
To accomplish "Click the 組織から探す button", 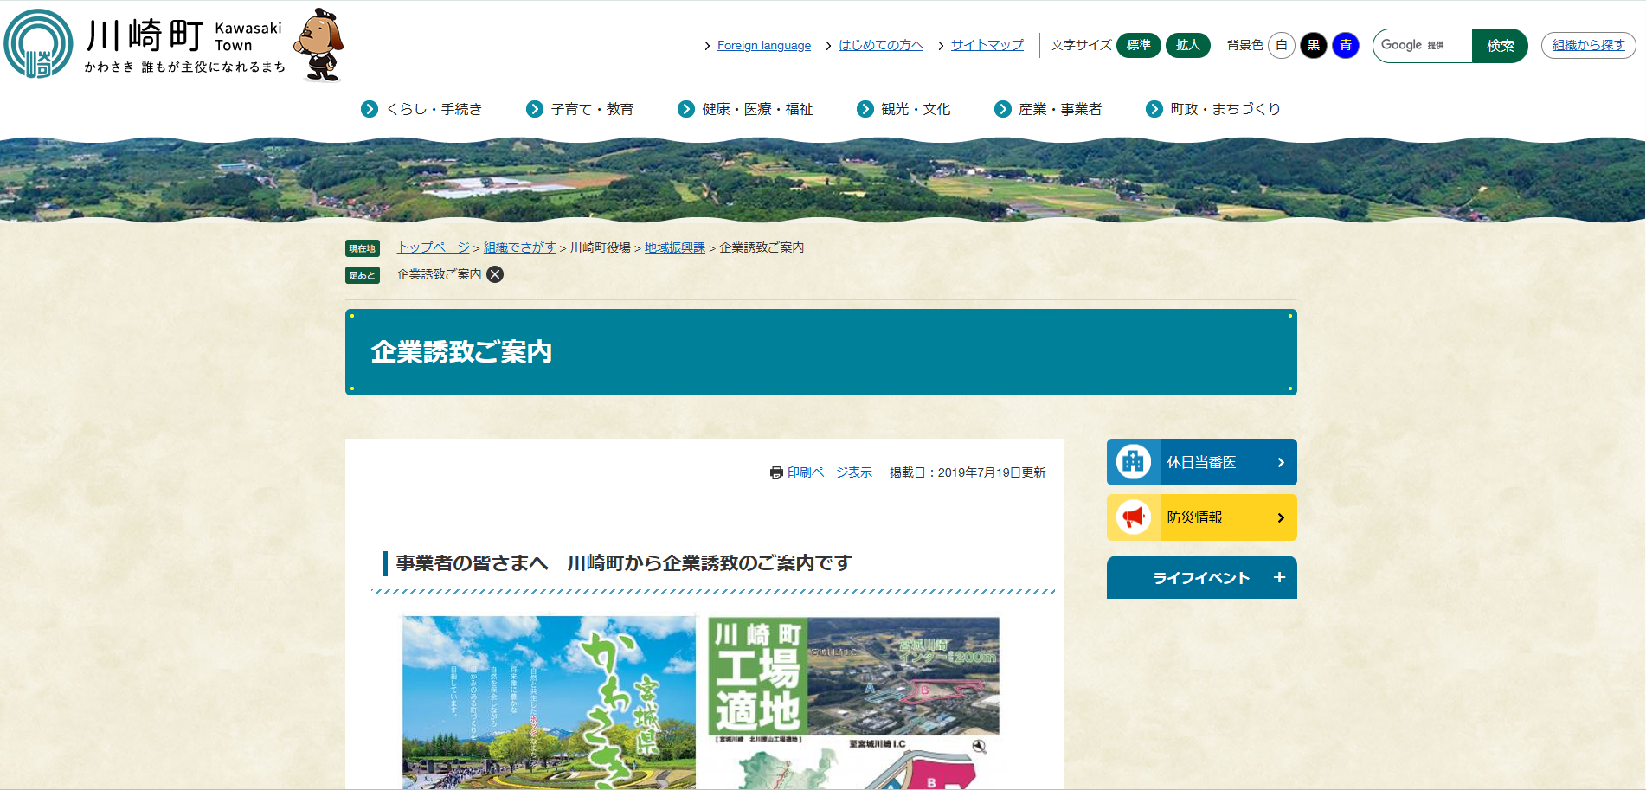I will click(x=1589, y=46).
